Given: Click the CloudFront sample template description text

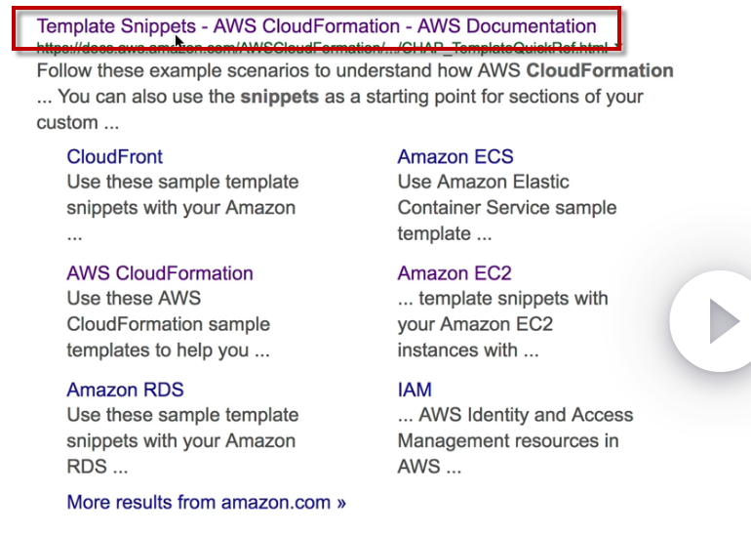Looking at the screenshot, I should [x=182, y=194].
